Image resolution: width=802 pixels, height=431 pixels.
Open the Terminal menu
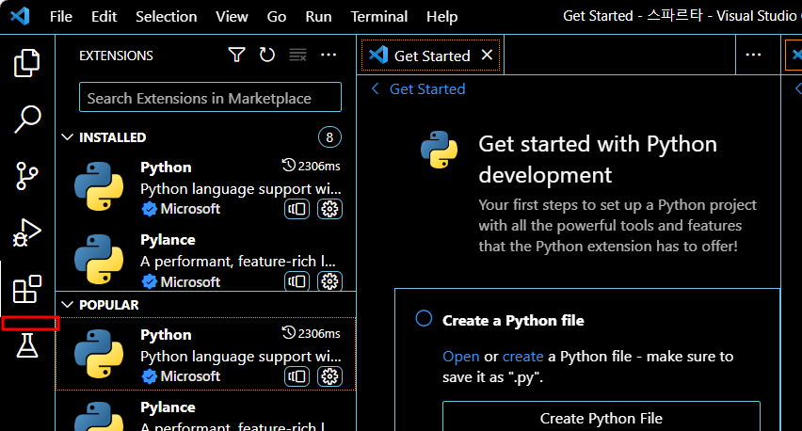coord(379,16)
